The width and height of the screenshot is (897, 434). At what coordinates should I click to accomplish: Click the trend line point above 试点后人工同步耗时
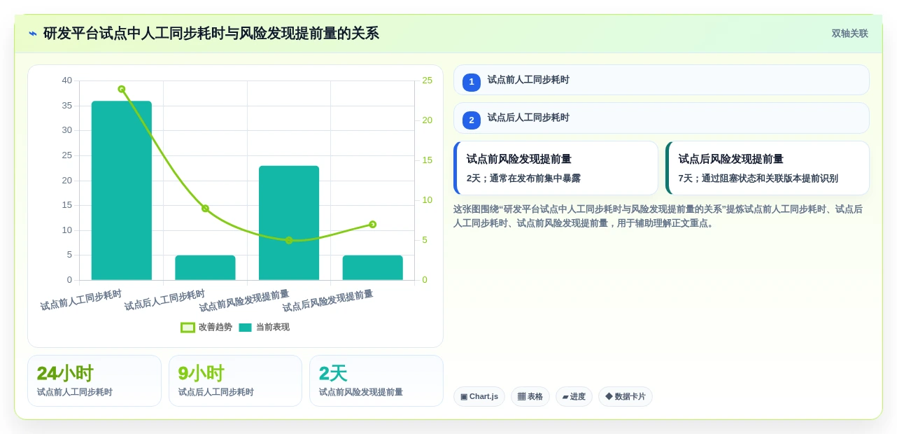pos(205,209)
